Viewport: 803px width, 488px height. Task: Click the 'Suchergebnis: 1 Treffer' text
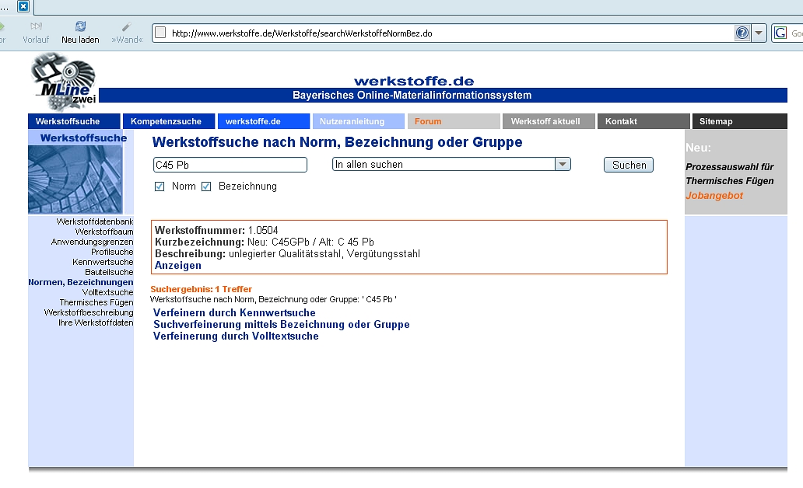202,289
